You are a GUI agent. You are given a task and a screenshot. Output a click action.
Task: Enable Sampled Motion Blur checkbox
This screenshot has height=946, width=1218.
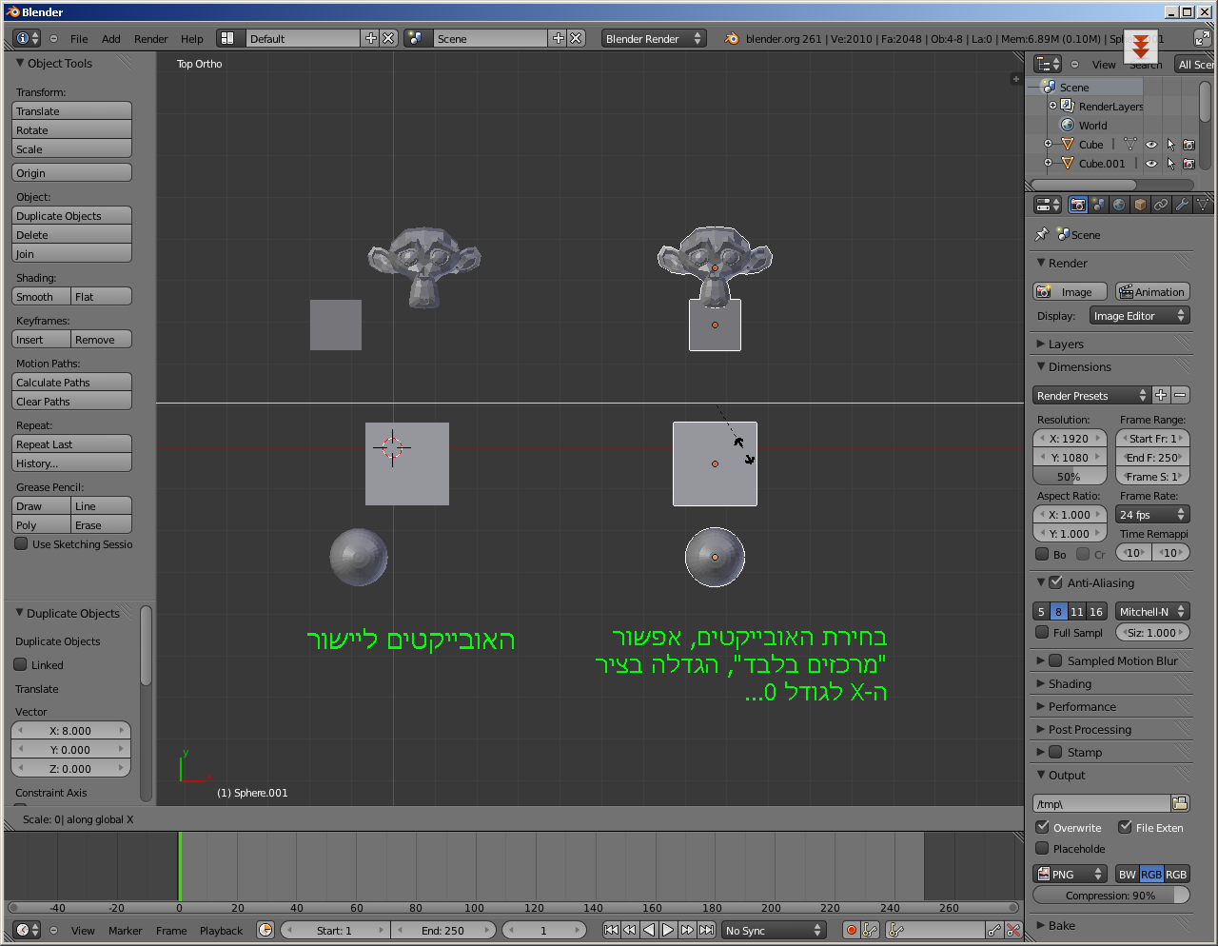click(1055, 660)
